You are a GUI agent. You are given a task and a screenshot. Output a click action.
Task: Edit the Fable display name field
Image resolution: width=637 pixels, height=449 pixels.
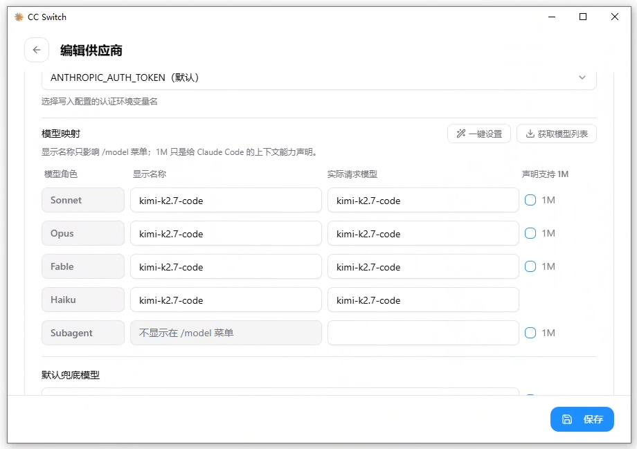[226, 267]
